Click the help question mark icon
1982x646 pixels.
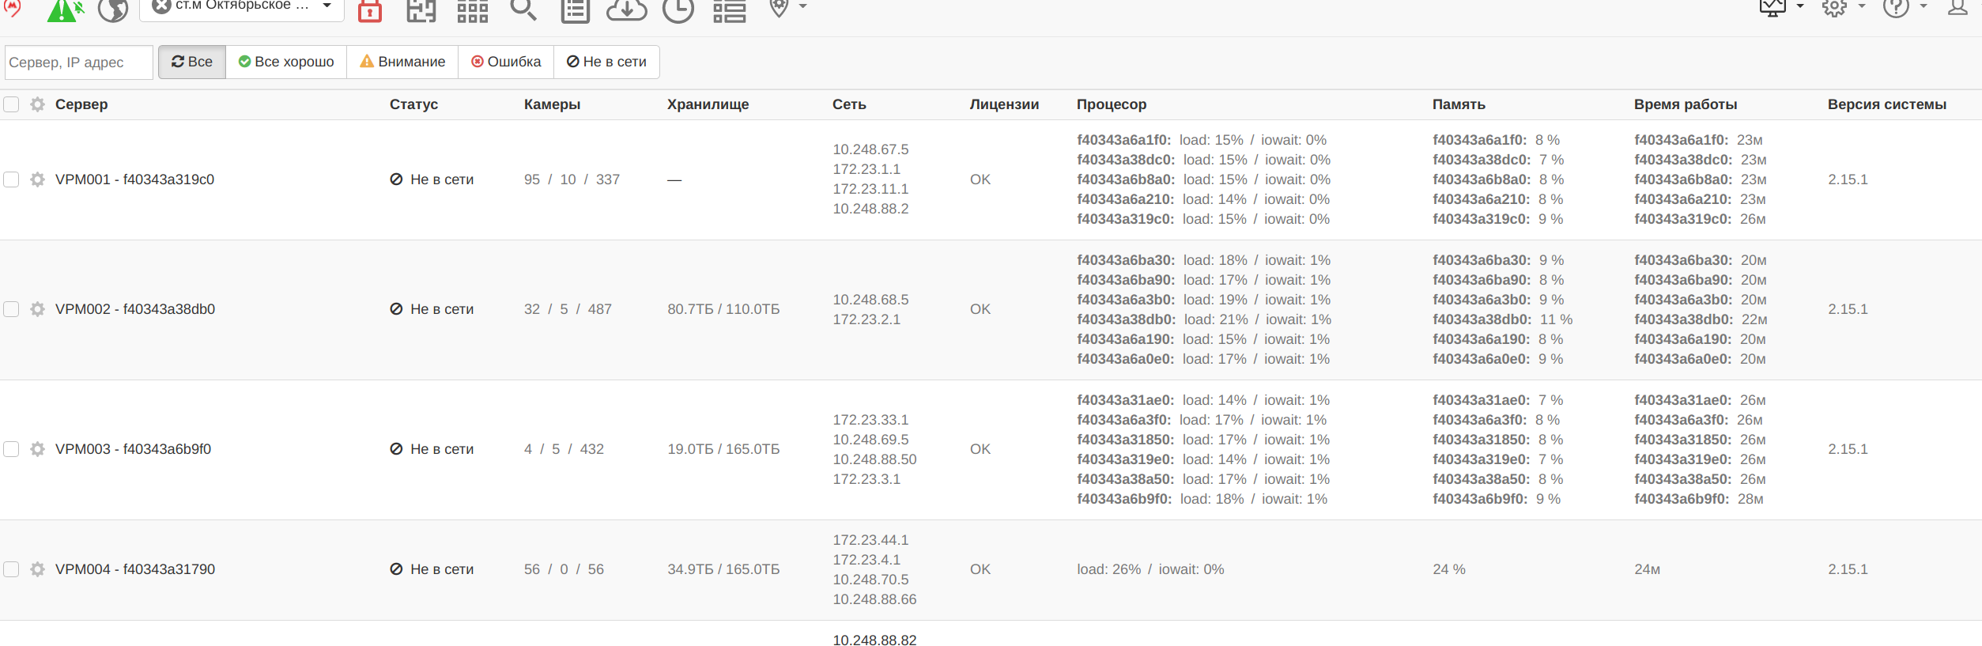coord(1896,8)
